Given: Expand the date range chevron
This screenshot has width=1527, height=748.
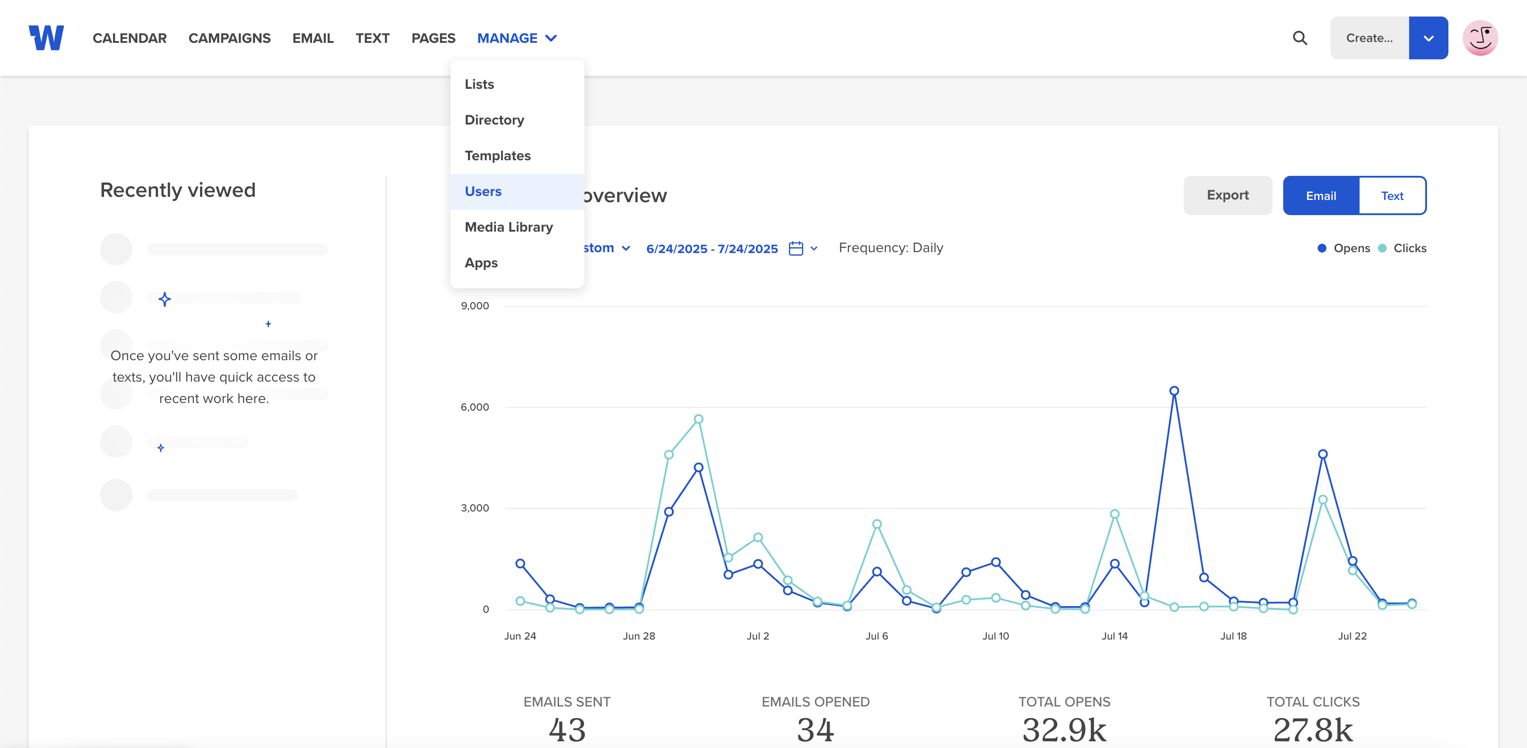Looking at the screenshot, I should (814, 248).
